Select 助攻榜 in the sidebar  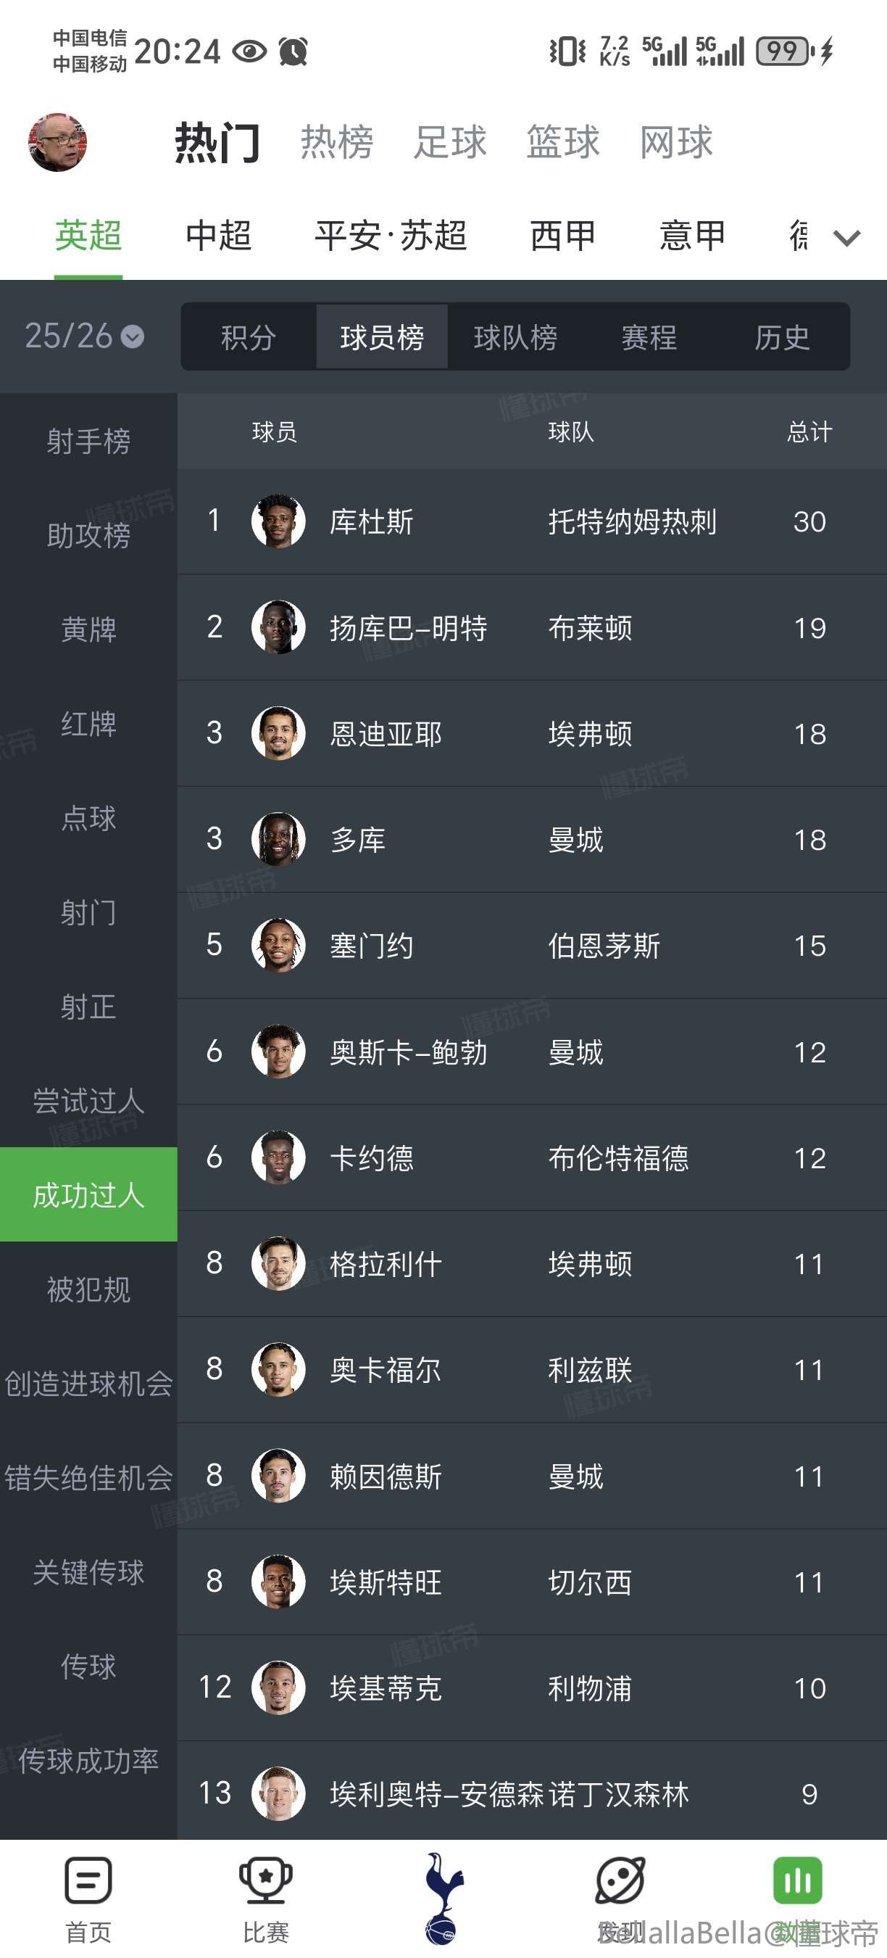88,535
